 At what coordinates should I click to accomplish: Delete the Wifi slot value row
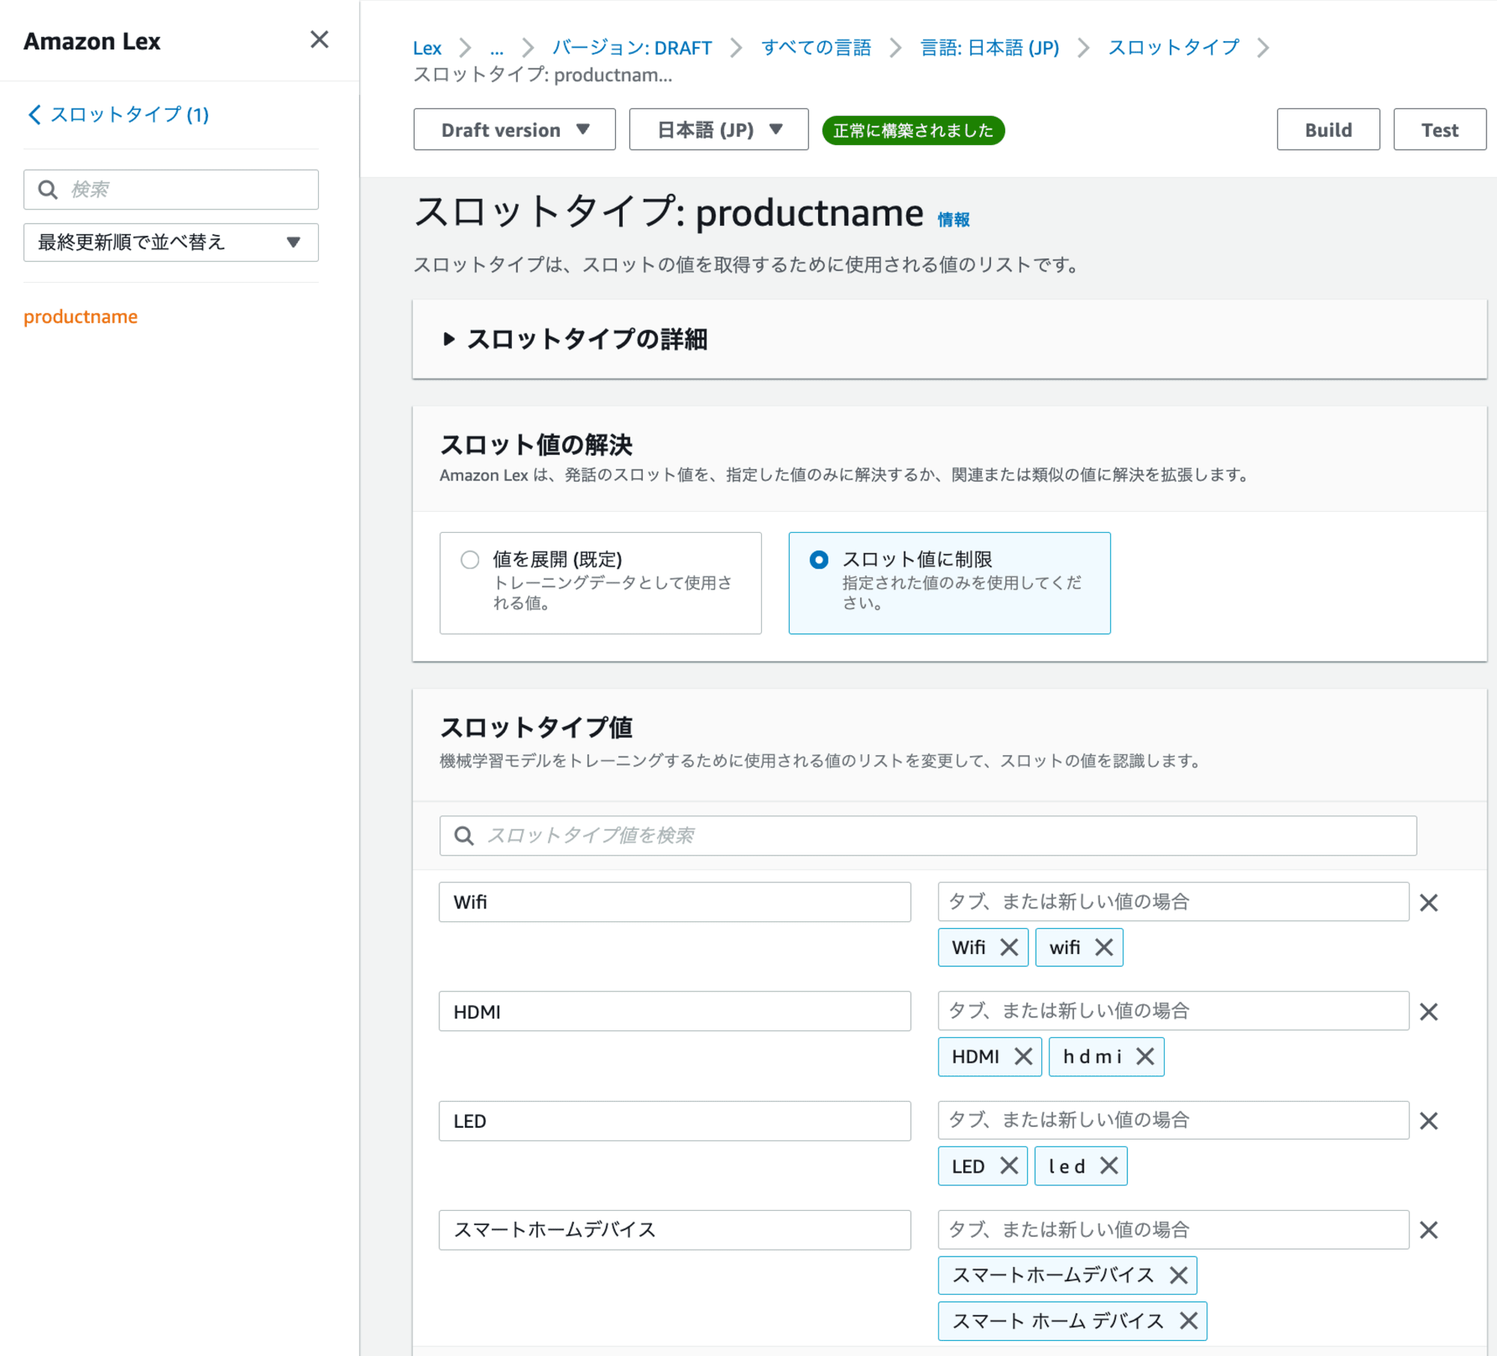point(1429,903)
